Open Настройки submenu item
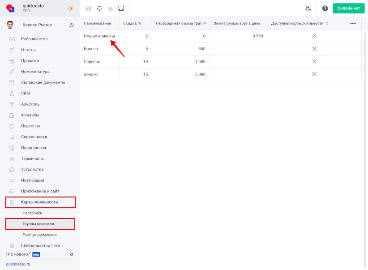Viewport: 368px width, 270px height. (x=32, y=213)
